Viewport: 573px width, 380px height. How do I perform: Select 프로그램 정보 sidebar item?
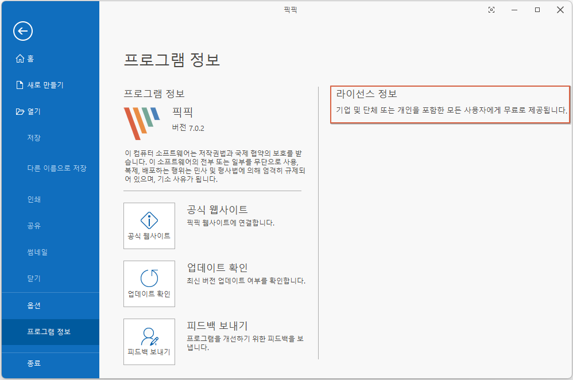point(50,332)
